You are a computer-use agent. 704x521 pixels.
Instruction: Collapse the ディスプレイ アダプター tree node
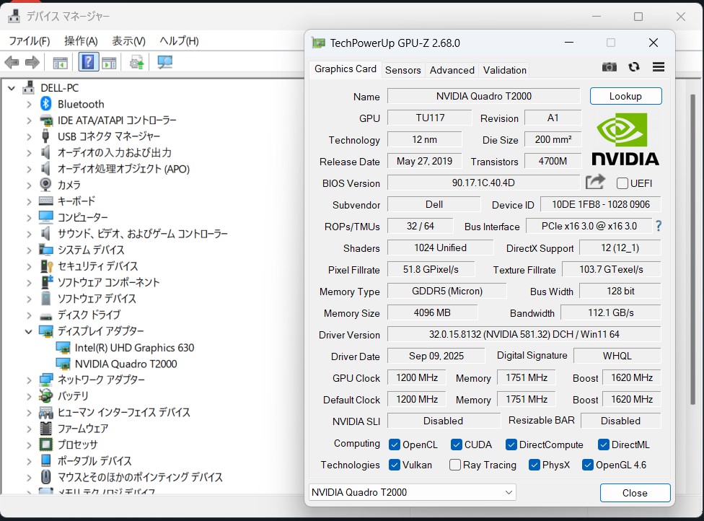[x=29, y=331]
